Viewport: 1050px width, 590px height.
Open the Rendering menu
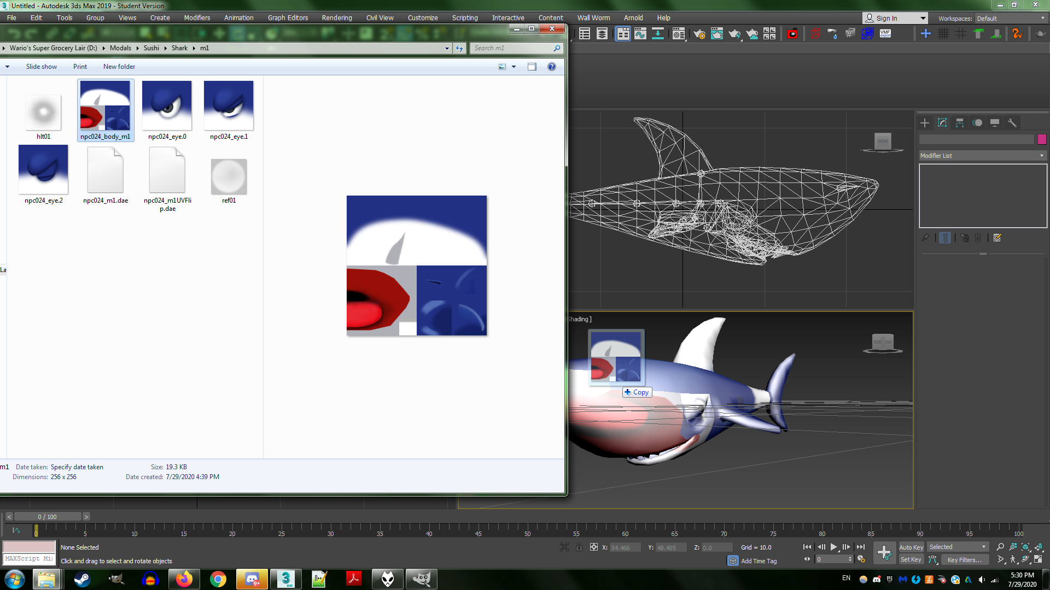point(337,17)
